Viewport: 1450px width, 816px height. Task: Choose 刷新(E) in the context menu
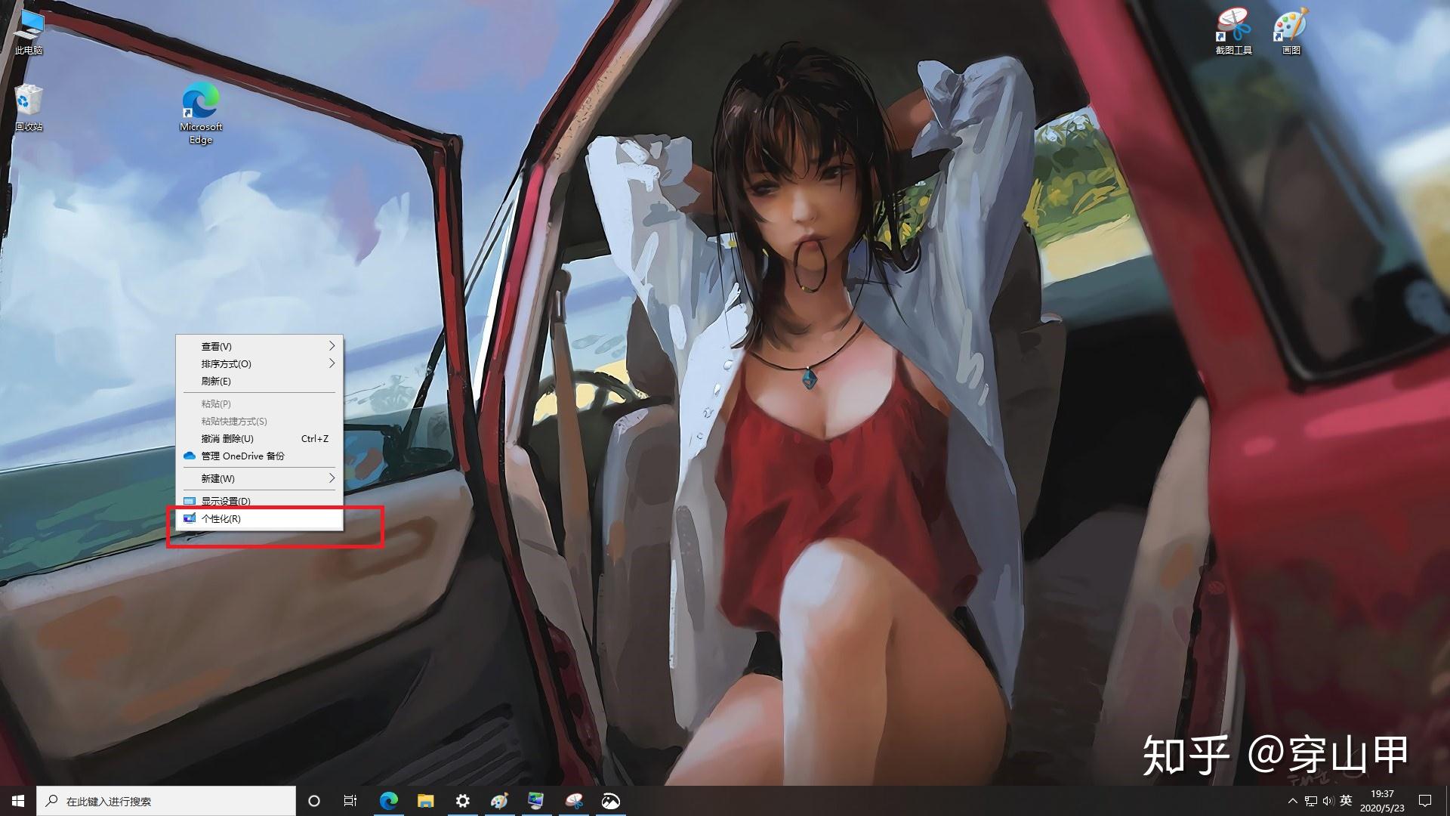click(259, 381)
